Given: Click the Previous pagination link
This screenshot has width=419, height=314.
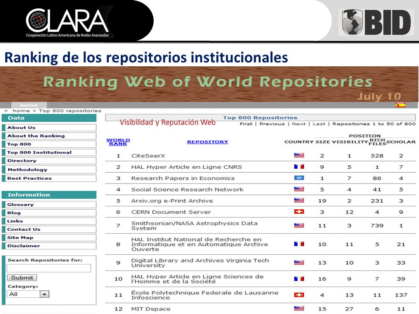Looking at the screenshot, I should pyautogui.click(x=272, y=124).
